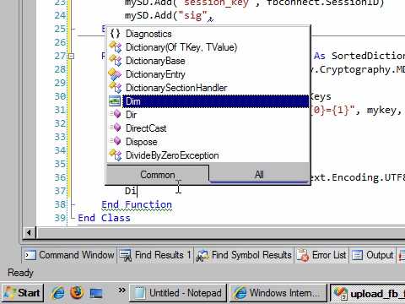The image size is (405, 304).
Task: Click the class icon next to DictionaryBase
Action: (115, 61)
